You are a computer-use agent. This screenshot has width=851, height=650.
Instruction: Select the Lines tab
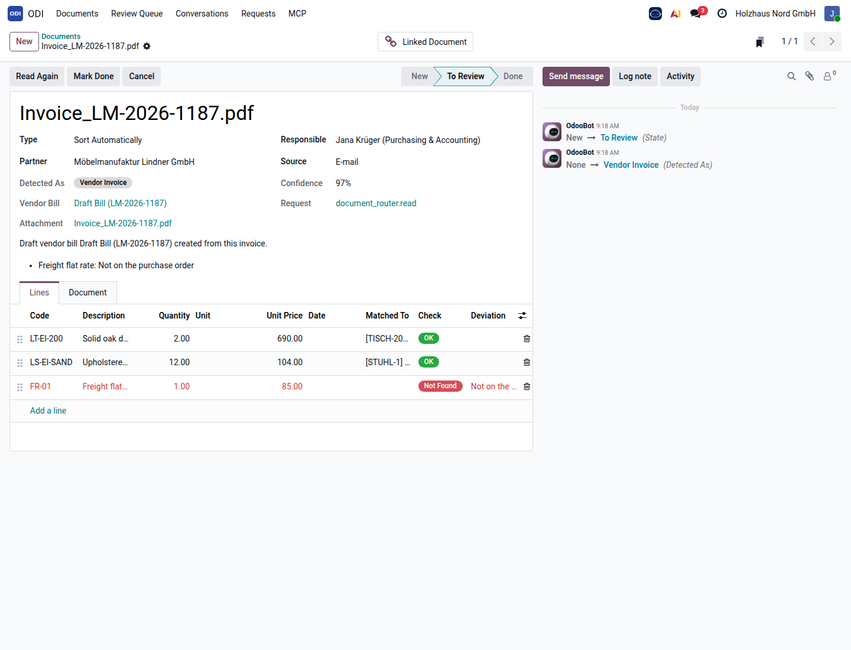(x=40, y=292)
